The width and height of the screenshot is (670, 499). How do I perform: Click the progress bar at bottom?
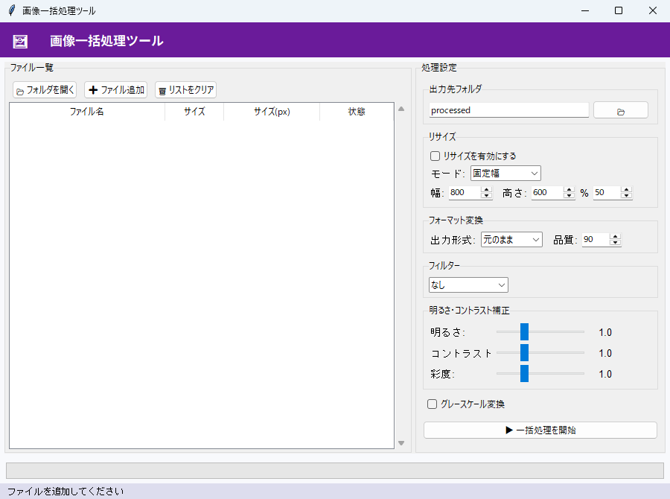click(334, 471)
